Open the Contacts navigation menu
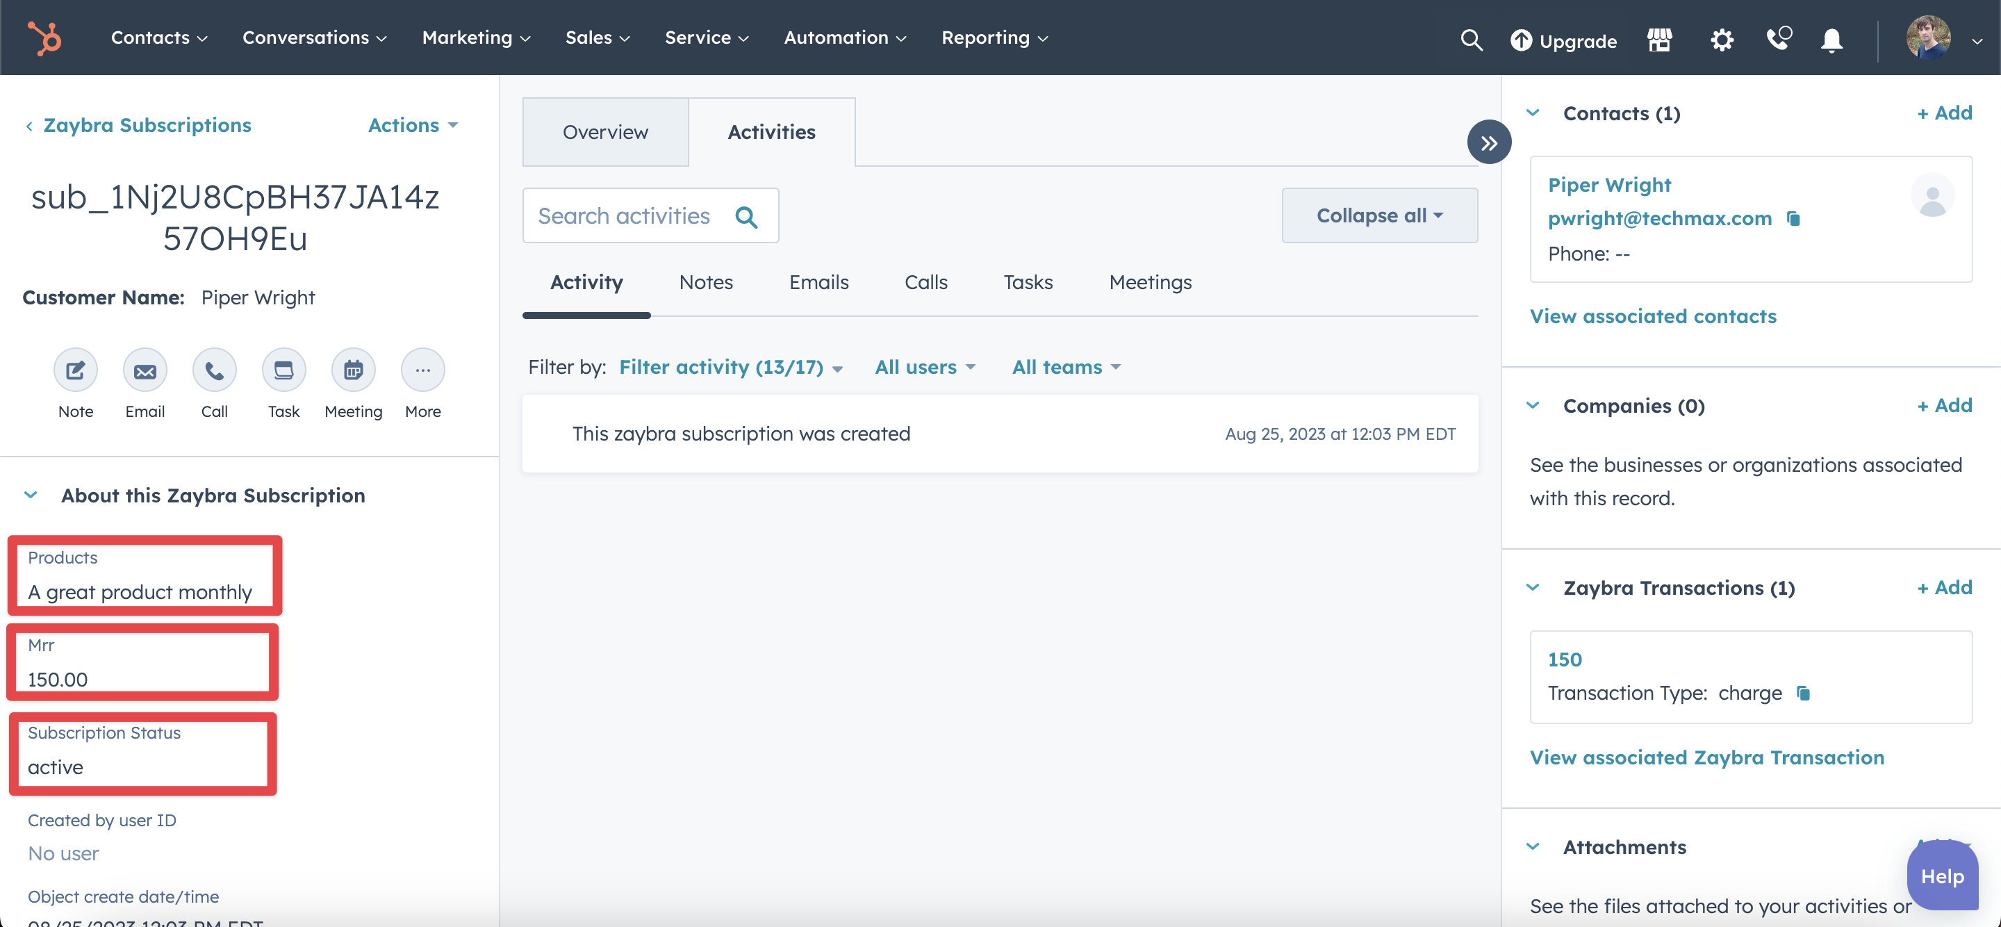2001x927 pixels. 158,38
